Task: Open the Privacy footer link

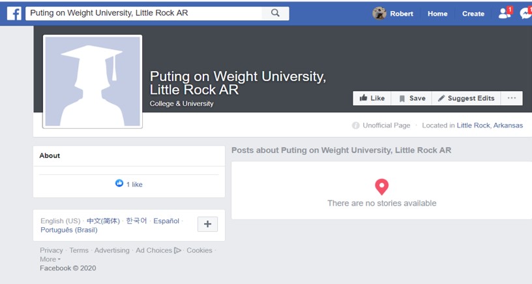Action: click(52, 250)
